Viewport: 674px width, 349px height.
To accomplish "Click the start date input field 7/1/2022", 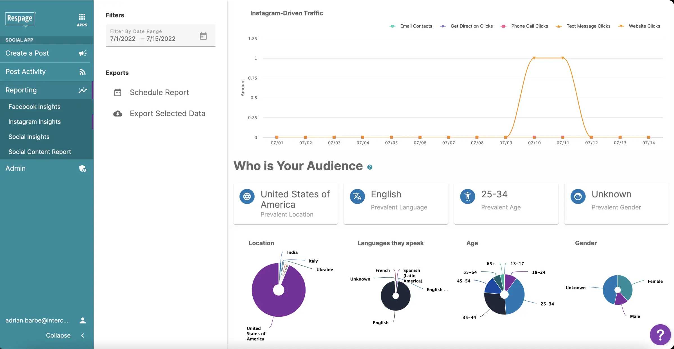I will [123, 39].
